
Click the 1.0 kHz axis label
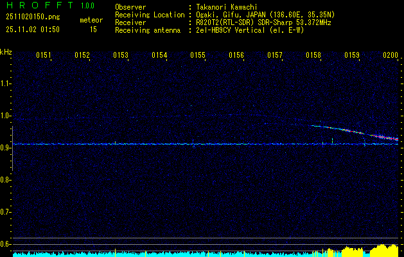coord(6,116)
